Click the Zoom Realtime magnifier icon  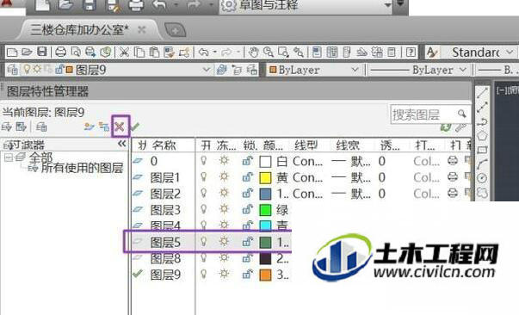268,52
